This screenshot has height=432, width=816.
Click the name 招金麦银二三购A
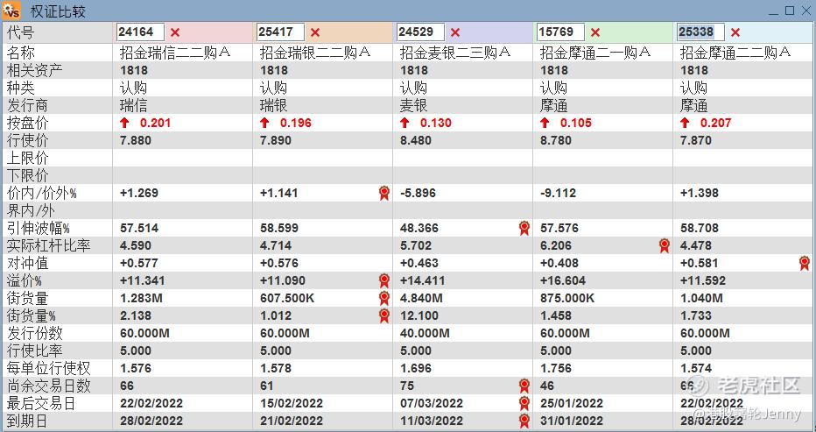pos(455,53)
